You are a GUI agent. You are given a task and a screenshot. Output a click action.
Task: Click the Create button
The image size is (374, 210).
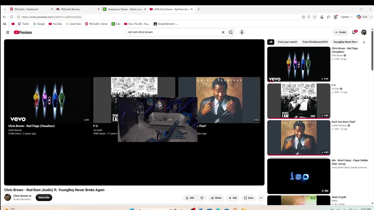tap(340, 32)
